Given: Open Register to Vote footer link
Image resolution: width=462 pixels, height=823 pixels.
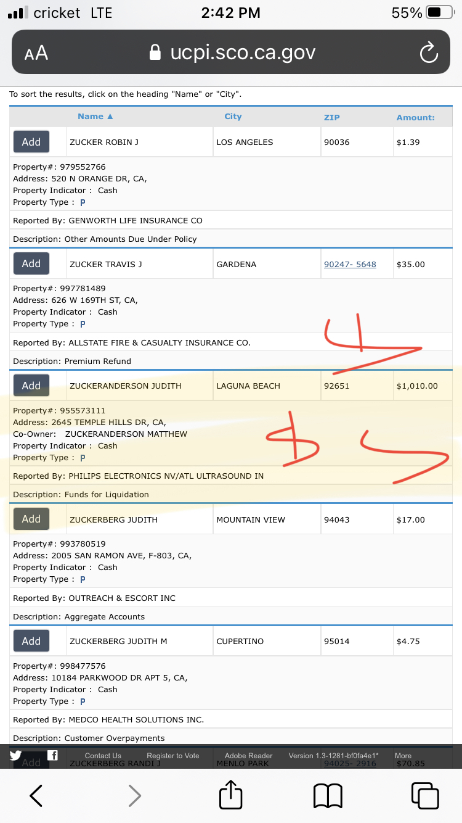Looking at the screenshot, I should tap(173, 756).
